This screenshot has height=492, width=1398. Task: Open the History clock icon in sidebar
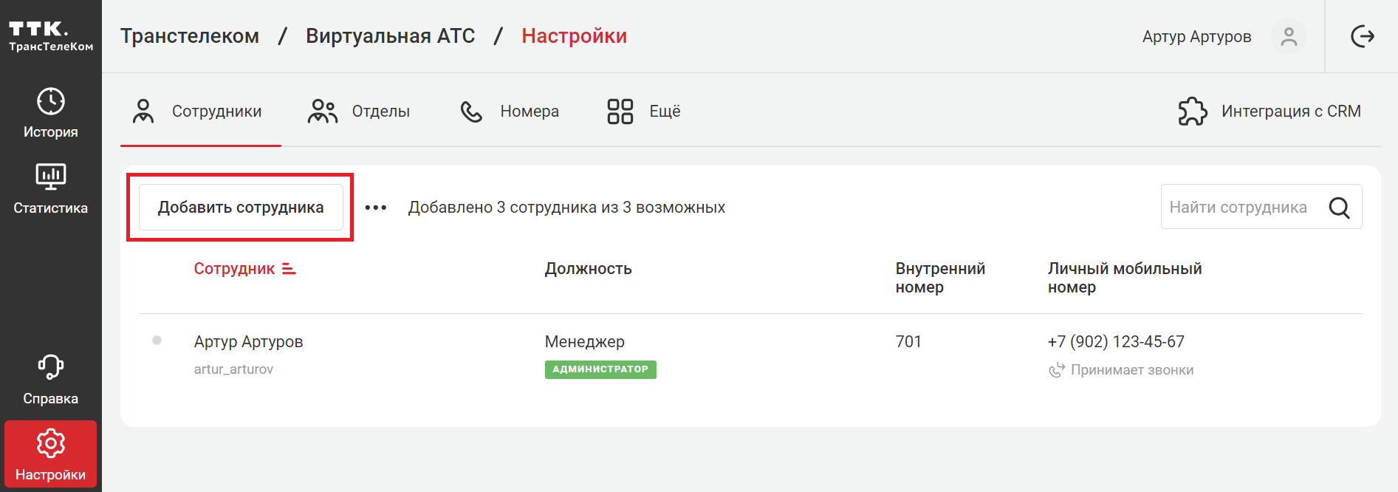(50, 102)
